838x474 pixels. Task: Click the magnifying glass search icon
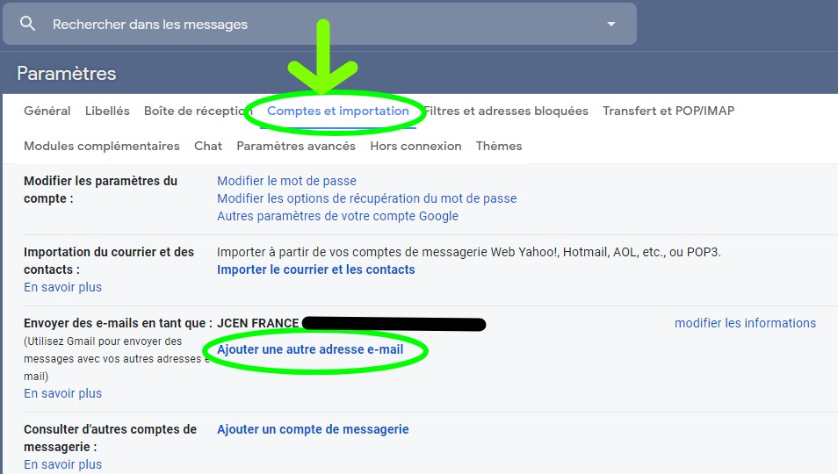[x=27, y=24]
